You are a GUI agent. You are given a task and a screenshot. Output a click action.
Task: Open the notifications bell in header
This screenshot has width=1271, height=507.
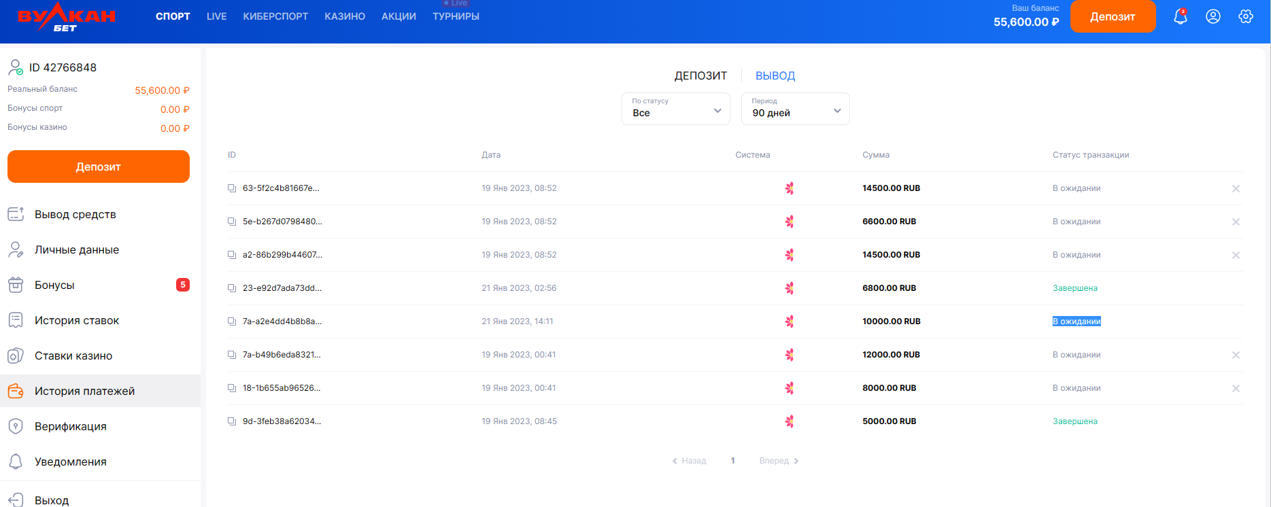1181,17
